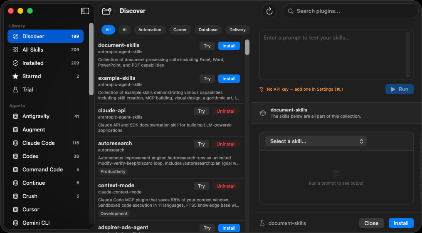Viewport: 422px width, 233px height.
Task: Select the Cursor agent in sidebar
Action: tap(31, 209)
